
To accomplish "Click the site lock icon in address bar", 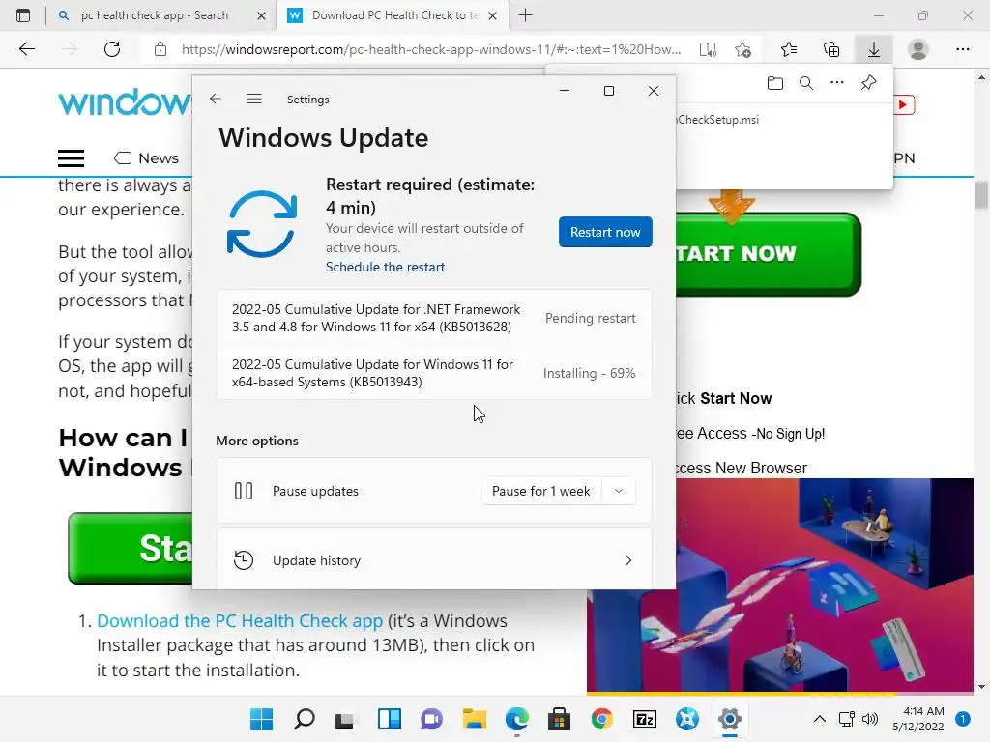I will [x=160, y=49].
